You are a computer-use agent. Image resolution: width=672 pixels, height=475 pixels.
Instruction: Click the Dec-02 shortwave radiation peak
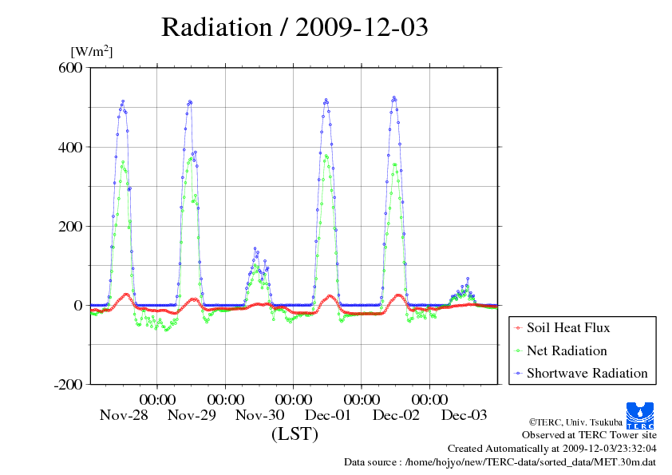click(x=393, y=97)
